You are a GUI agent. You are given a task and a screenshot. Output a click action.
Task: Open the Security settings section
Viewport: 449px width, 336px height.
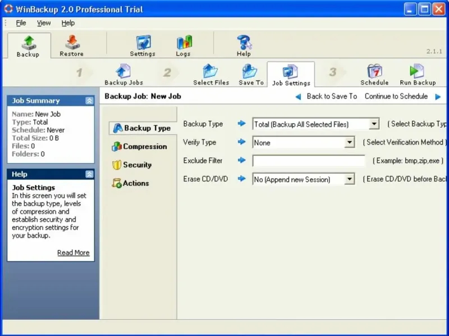(132, 165)
